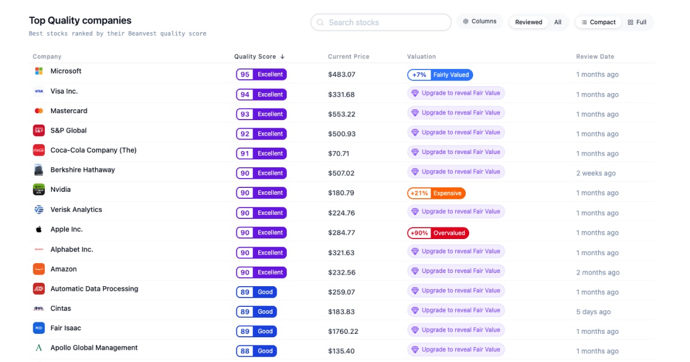Click '2 months ago' review date

coord(598,272)
